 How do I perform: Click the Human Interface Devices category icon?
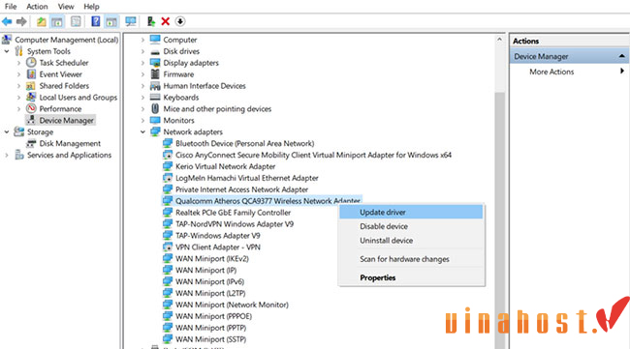coord(155,86)
